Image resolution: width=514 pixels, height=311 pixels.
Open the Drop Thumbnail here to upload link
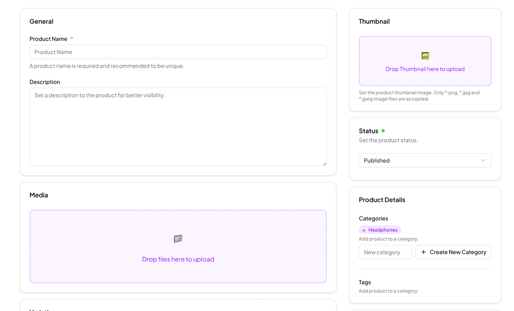(x=425, y=69)
